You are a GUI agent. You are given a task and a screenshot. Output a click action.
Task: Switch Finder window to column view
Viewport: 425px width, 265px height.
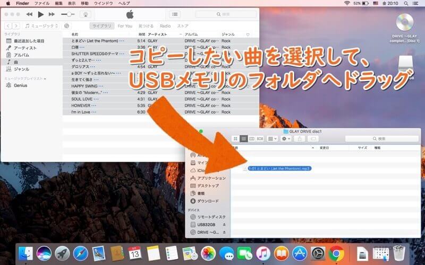coord(252,139)
